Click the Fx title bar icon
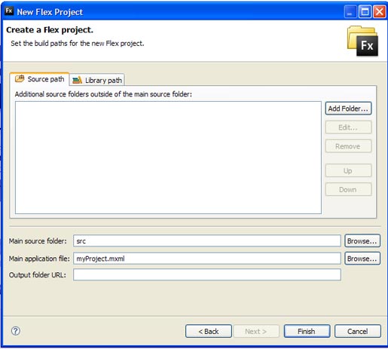 coord(9,11)
